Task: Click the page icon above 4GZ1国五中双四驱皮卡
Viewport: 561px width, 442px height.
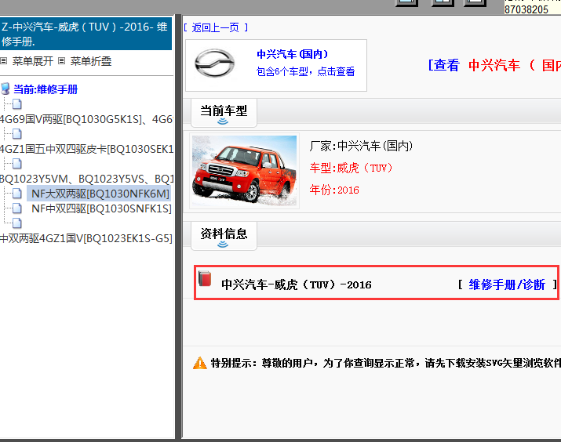Action: point(16,134)
